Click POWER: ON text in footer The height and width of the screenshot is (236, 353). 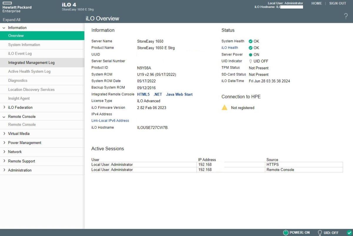tap(300, 232)
